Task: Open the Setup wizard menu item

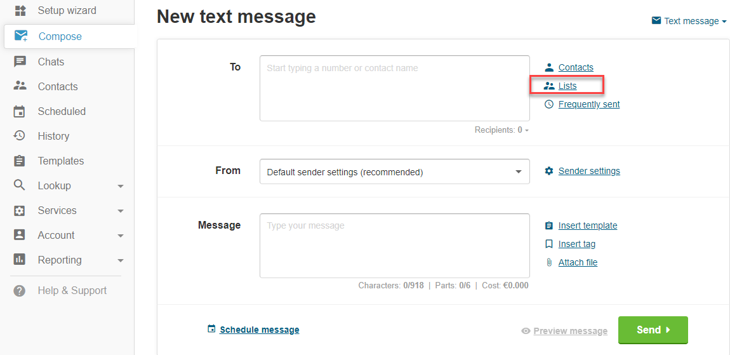Action: point(67,11)
